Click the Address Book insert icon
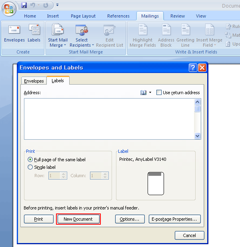The height and width of the screenshot is (247, 240). click(143, 93)
